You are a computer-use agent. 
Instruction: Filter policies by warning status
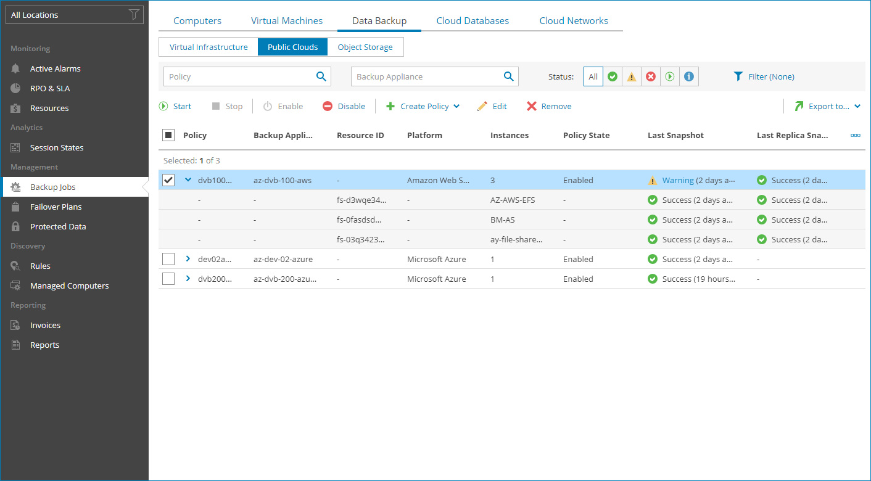(631, 76)
